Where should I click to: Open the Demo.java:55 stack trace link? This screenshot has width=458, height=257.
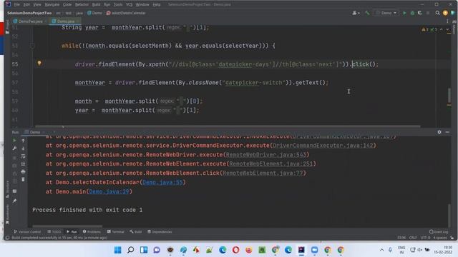(x=162, y=183)
